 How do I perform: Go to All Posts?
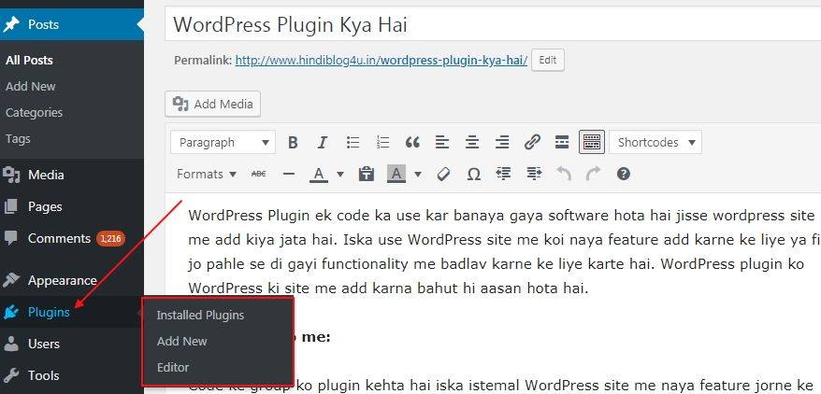29,60
